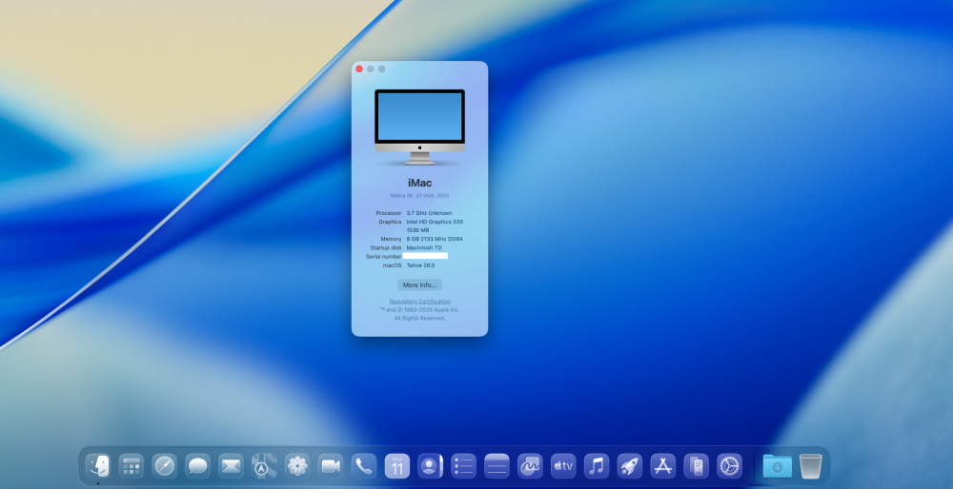Click the Intel HD Graphics 530 value

(x=436, y=222)
